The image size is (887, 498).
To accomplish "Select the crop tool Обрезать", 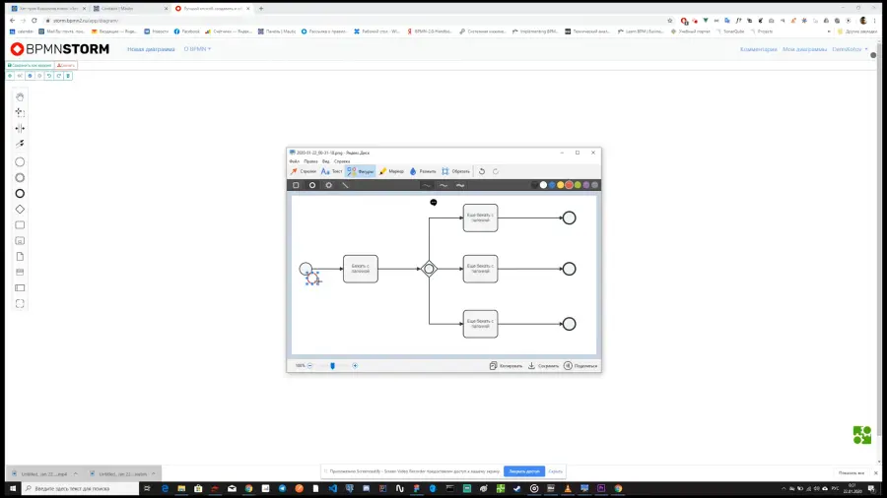I will tap(456, 171).
